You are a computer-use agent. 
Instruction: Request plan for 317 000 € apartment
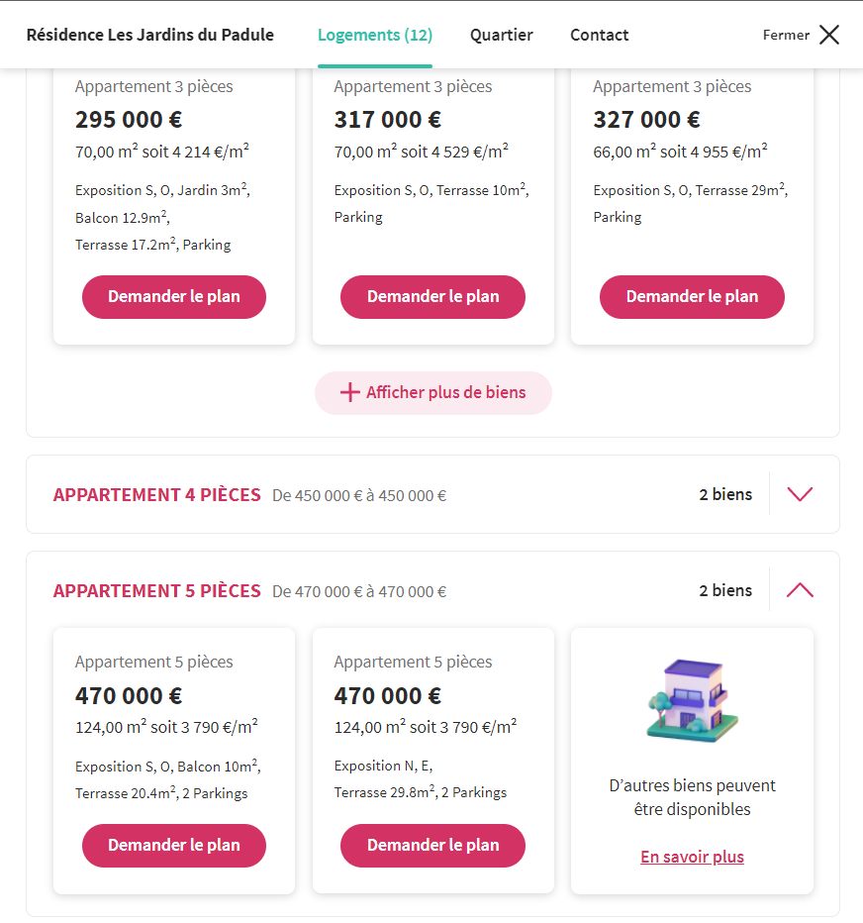[x=432, y=297]
